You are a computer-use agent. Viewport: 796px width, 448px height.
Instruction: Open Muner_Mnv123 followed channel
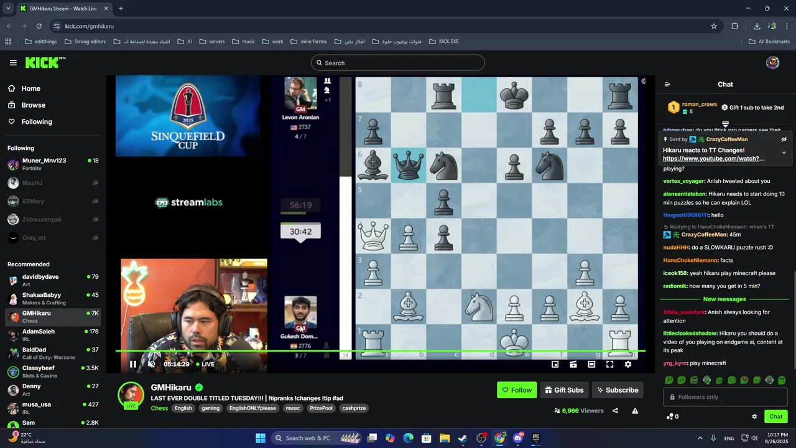(52, 164)
